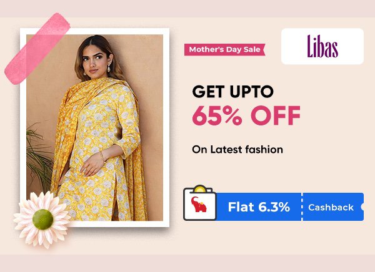This screenshot has width=375, height=272.
Task: Select the red elephant icon on the bag
Action: tap(199, 205)
